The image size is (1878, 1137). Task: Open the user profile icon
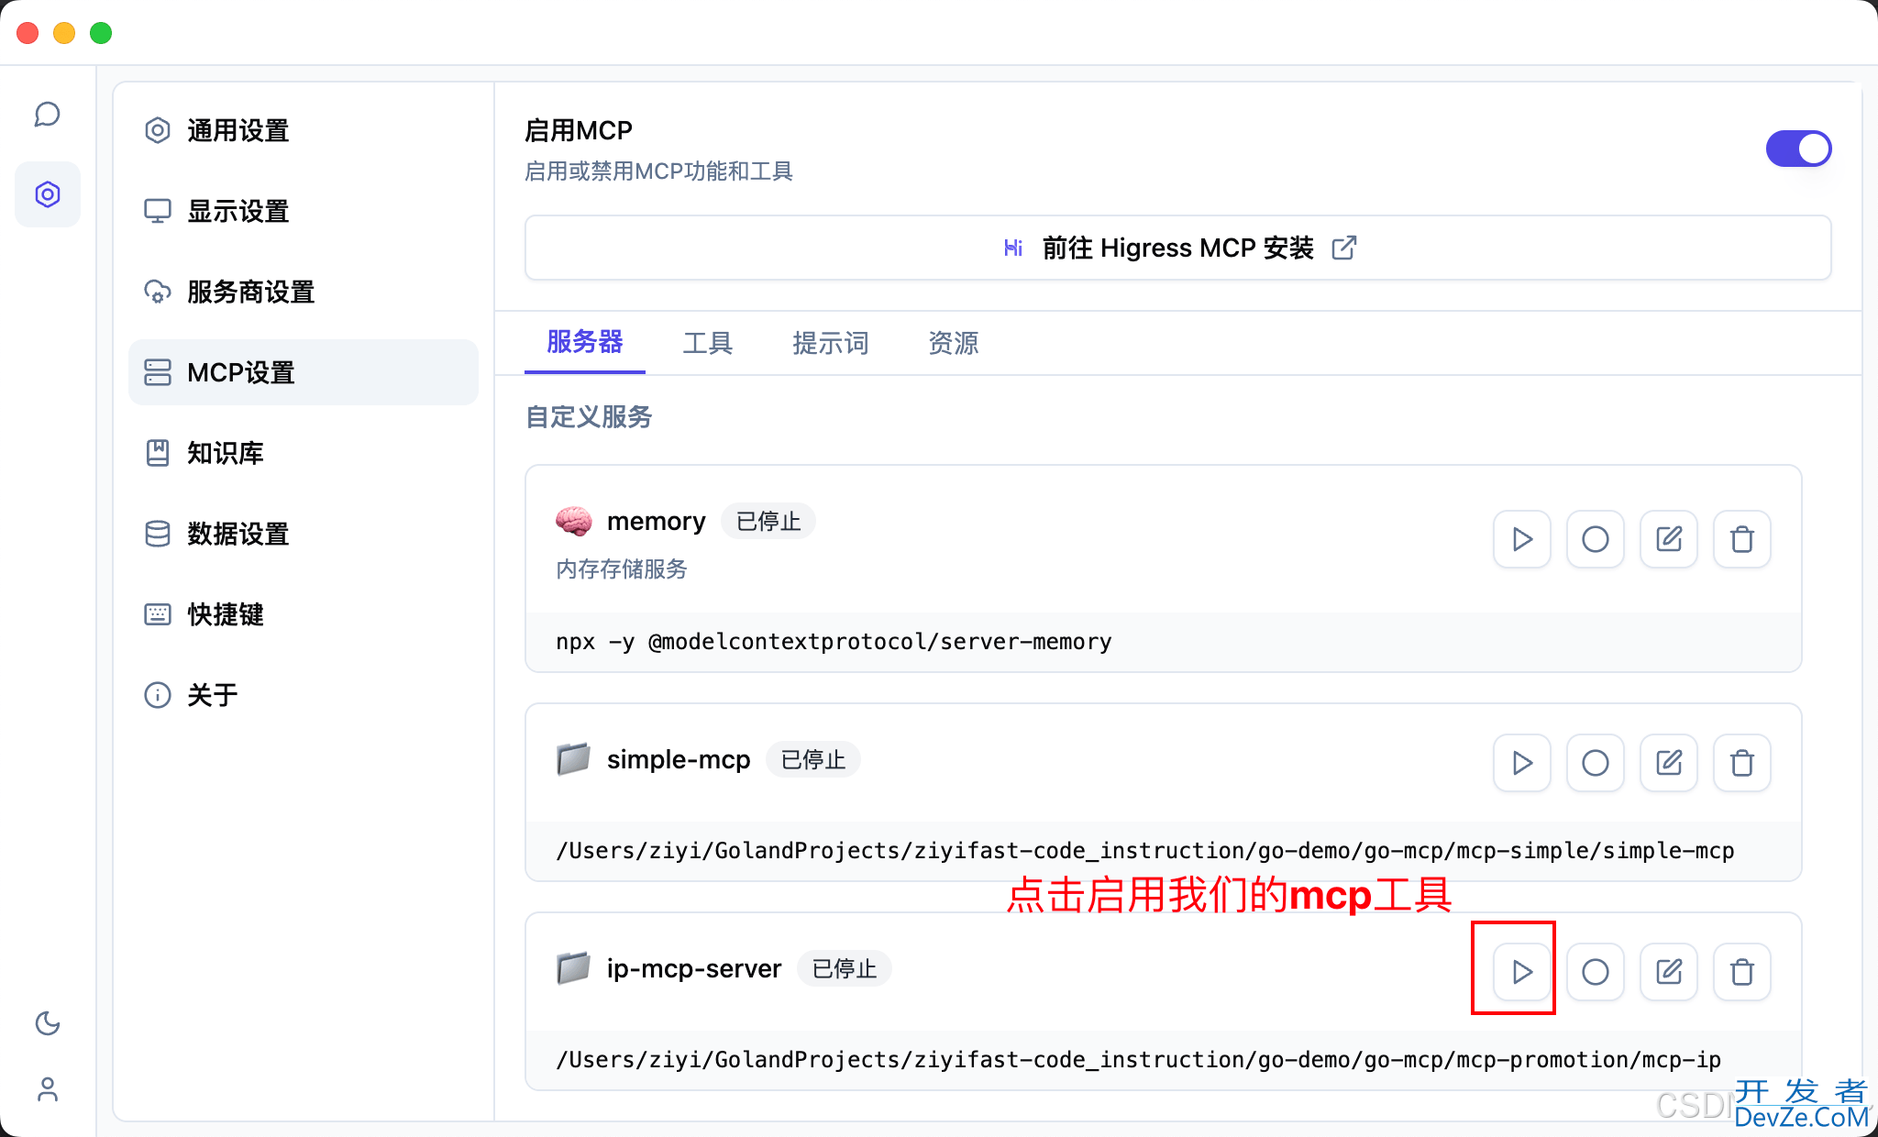pyautogui.click(x=48, y=1089)
